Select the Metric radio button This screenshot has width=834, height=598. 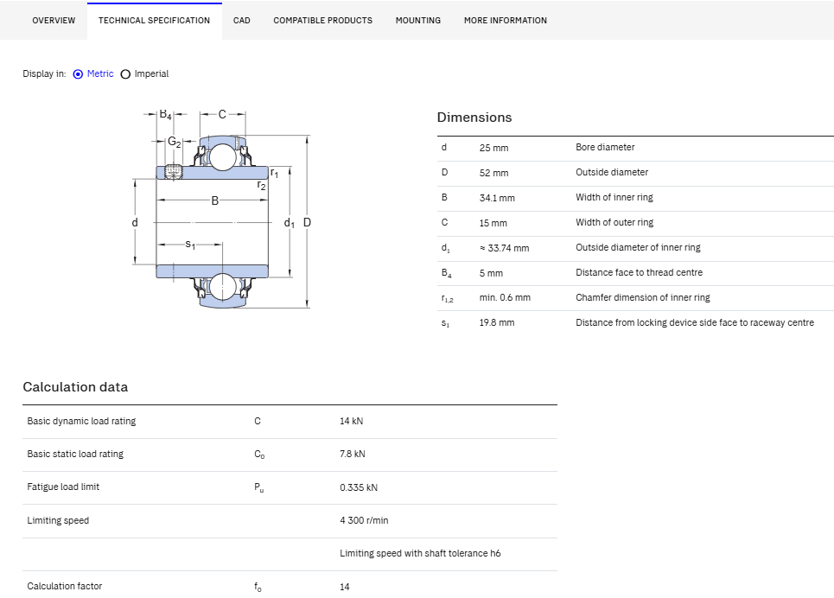click(x=78, y=74)
